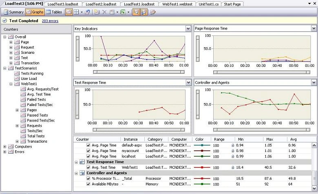
Task: Expand the Scenario tree node
Action: coord(11,53)
